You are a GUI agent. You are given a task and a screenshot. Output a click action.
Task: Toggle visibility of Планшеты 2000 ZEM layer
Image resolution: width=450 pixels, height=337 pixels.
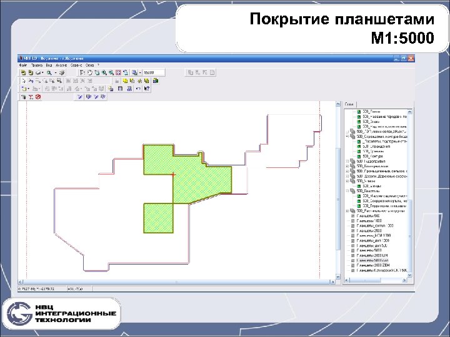pos(353,265)
